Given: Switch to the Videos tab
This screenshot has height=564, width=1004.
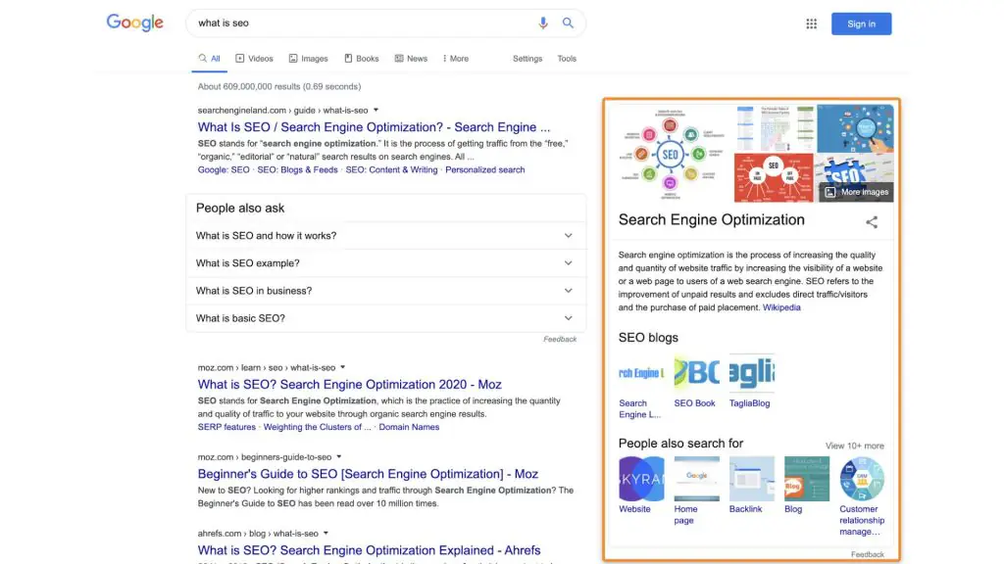Looking at the screenshot, I should [x=254, y=58].
